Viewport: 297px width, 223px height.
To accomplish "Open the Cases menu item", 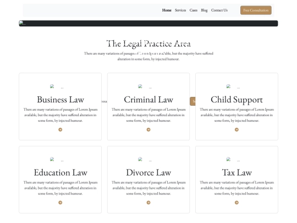I will [194, 10].
